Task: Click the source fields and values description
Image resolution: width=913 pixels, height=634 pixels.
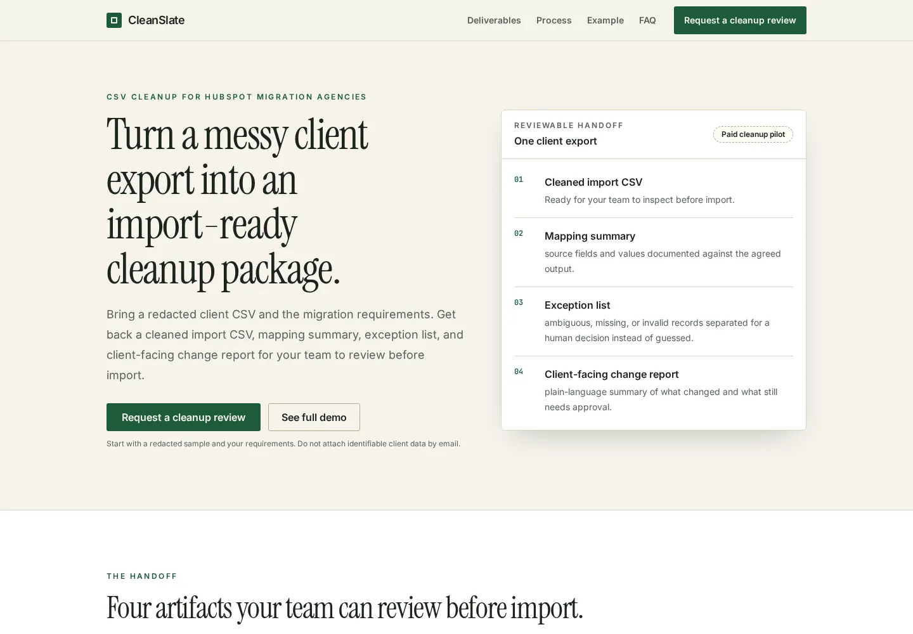Action: (663, 261)
